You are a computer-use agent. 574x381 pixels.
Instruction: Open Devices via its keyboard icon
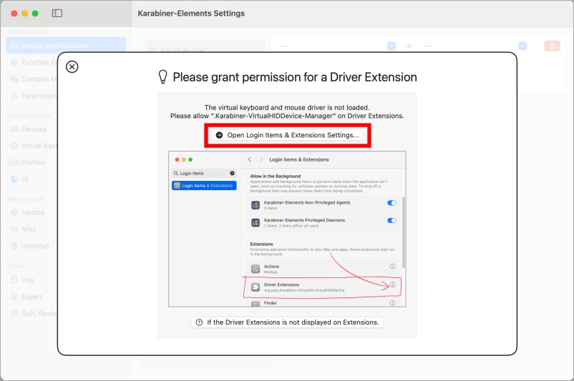coord(14,129)
